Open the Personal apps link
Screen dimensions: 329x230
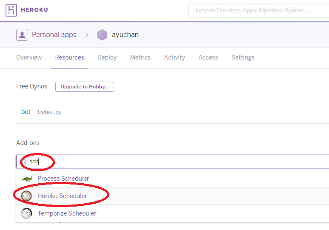tap(54, 35)
